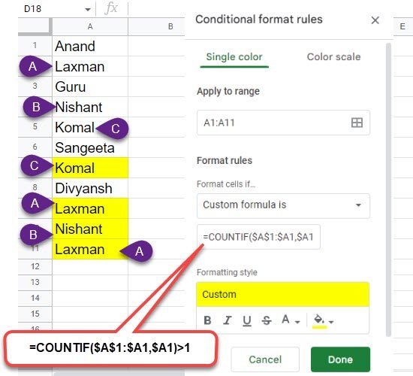Click the select data range grid icon

[357, 123]
